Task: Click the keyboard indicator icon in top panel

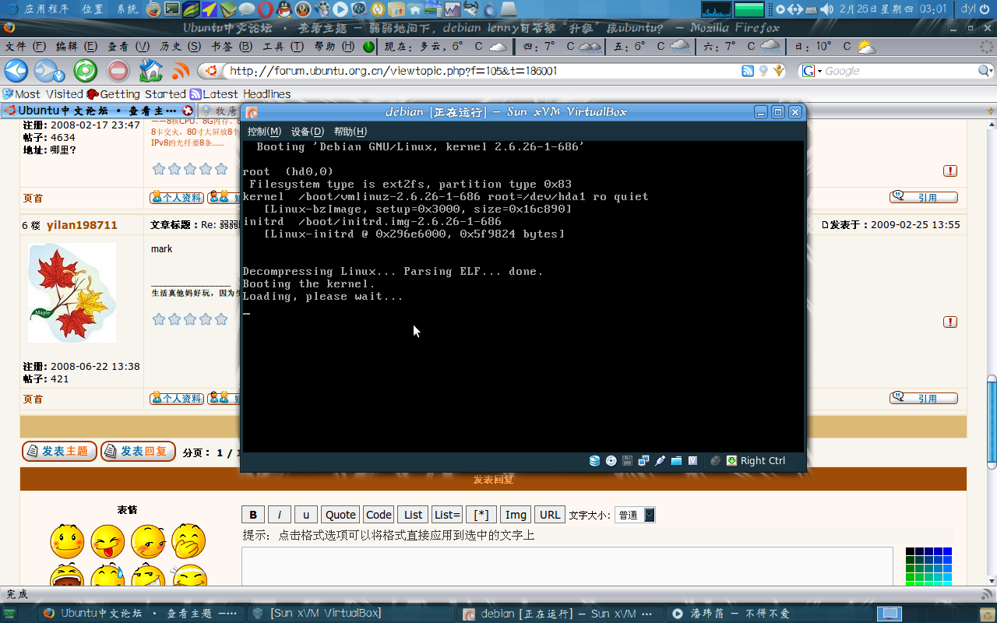Action: pos(811,9)
